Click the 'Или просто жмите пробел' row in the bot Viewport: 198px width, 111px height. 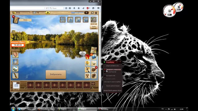pos(112,82)
